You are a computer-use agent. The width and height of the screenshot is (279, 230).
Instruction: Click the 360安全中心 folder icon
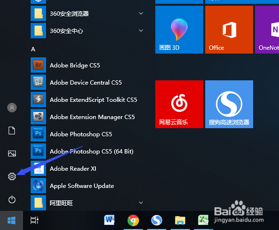tap(38, 31)
